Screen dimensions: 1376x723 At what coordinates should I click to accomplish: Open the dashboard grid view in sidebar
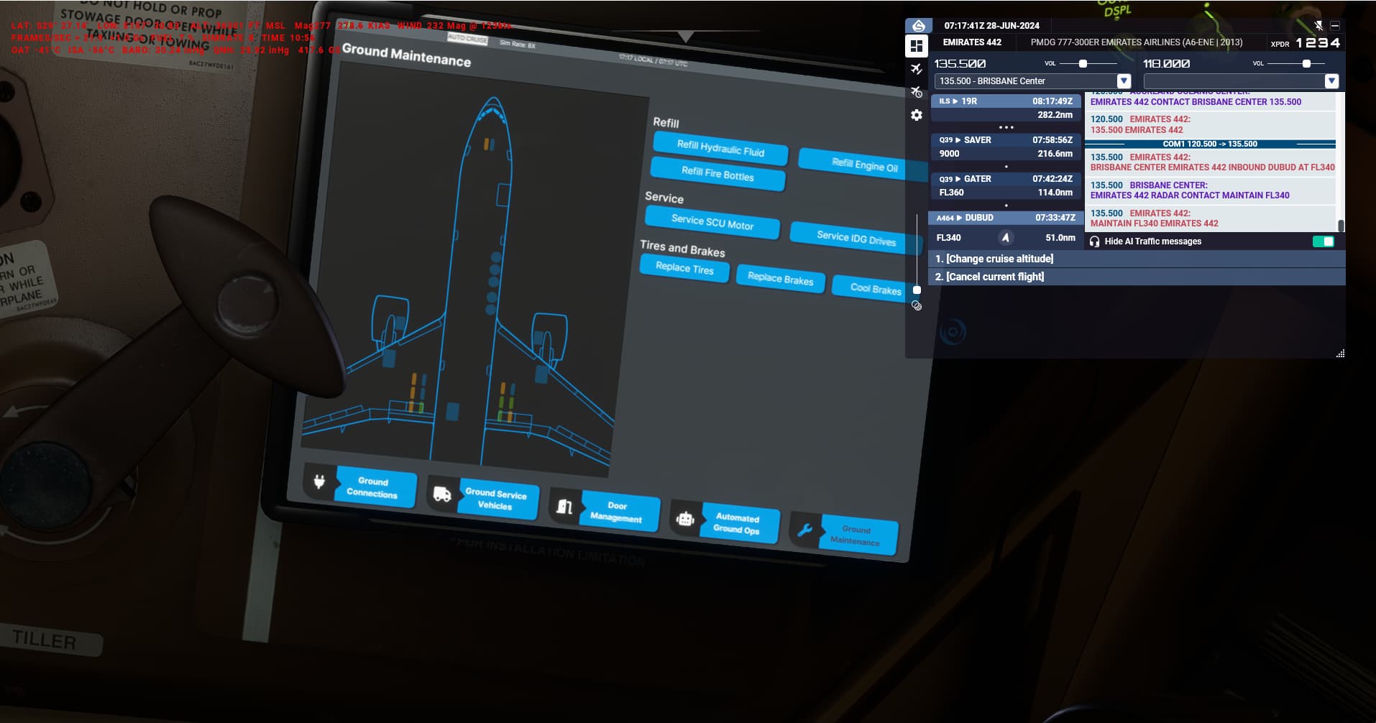coord(917,46)
